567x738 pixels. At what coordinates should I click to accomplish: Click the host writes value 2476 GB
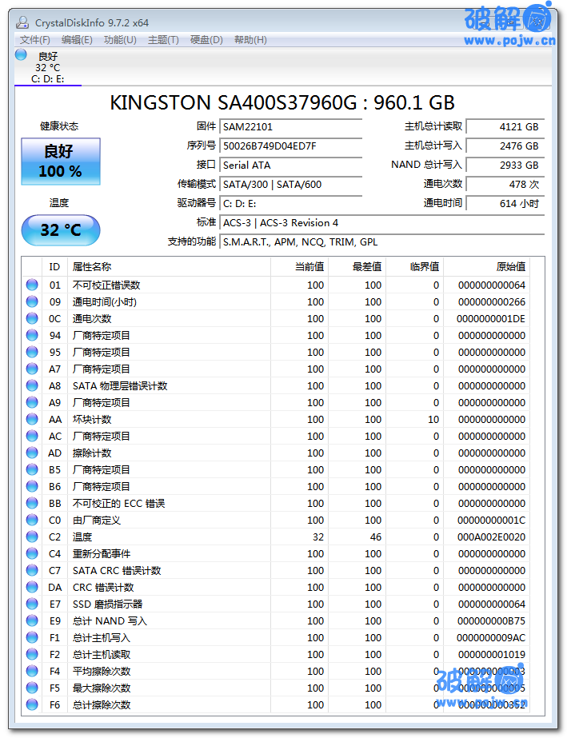click(x=505, y=146)
